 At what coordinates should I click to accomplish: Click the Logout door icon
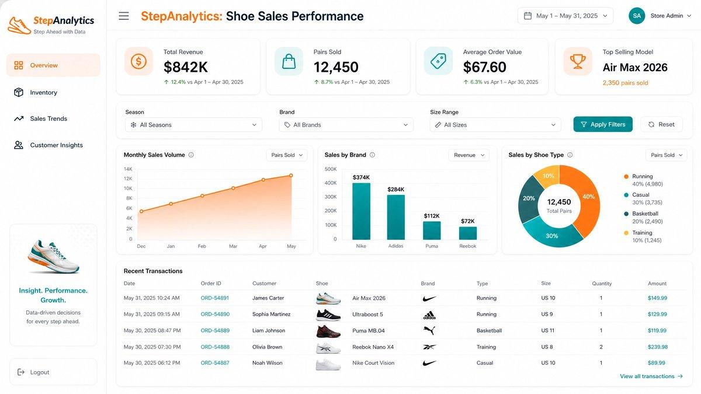coord(21,372)
